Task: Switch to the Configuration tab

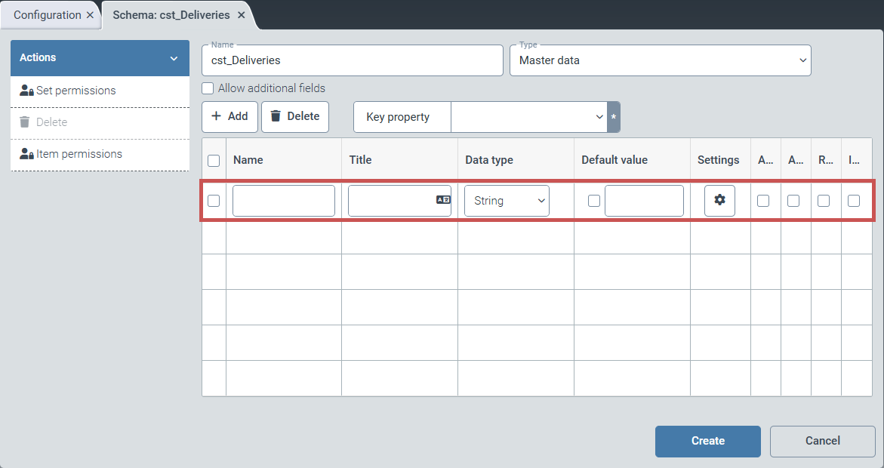Action: click(x=47, y=15)
